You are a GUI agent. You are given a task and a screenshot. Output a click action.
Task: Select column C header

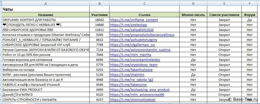[x=145, y=3]
